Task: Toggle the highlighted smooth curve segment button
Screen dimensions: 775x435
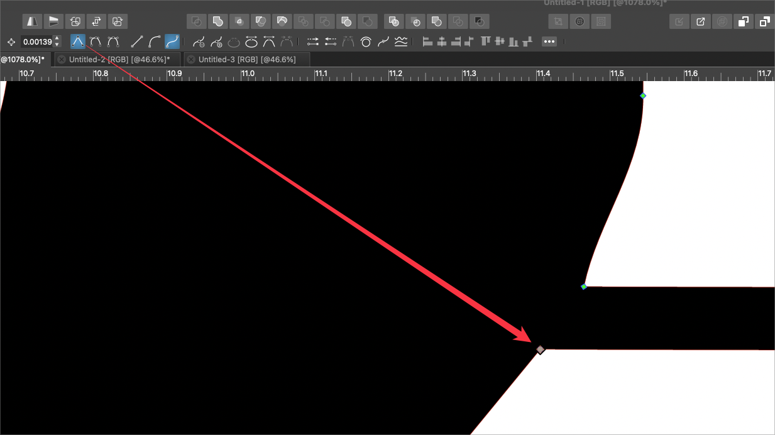Action: pyautogui.click(x=172, y=42)
